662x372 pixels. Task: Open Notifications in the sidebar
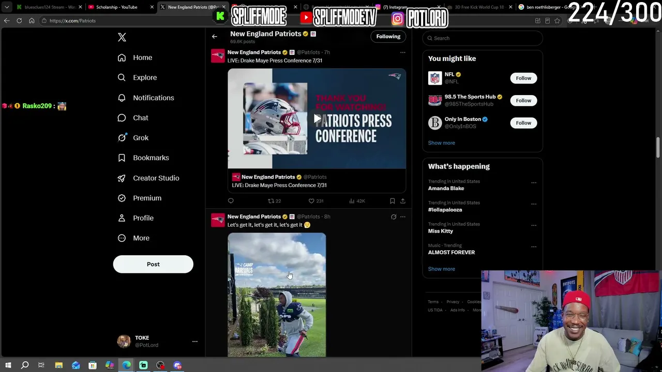tap(146, 98)
